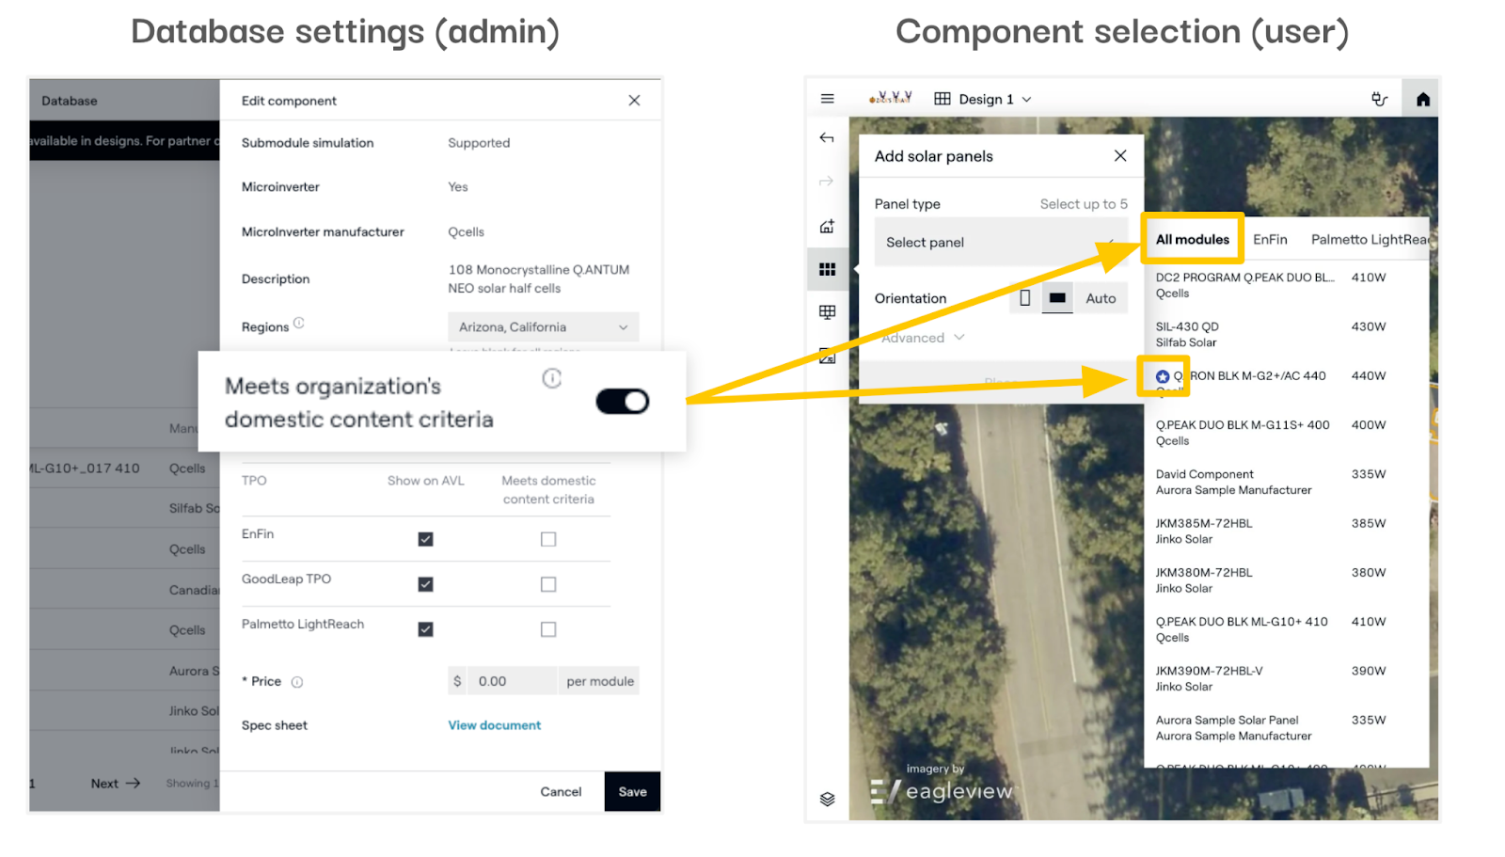Choose portrait panel orientation icon

point(1025,298)
